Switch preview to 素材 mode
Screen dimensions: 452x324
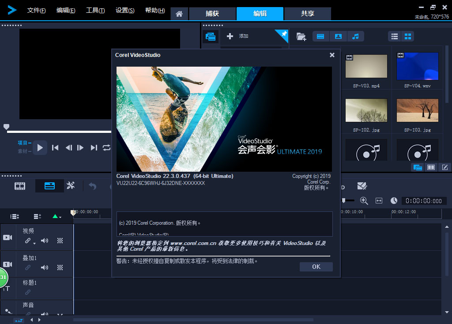pyautogui.click(x=24, y=151)
